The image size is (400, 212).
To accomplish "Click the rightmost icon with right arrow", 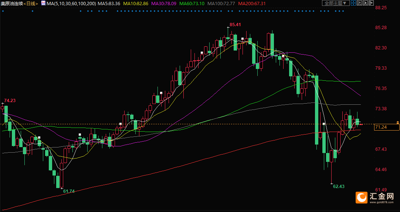I will 371,3.
